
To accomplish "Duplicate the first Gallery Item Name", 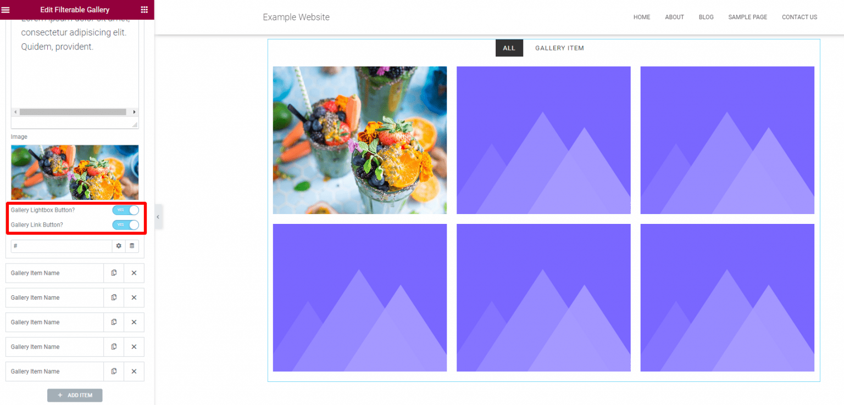I will 114,273.
